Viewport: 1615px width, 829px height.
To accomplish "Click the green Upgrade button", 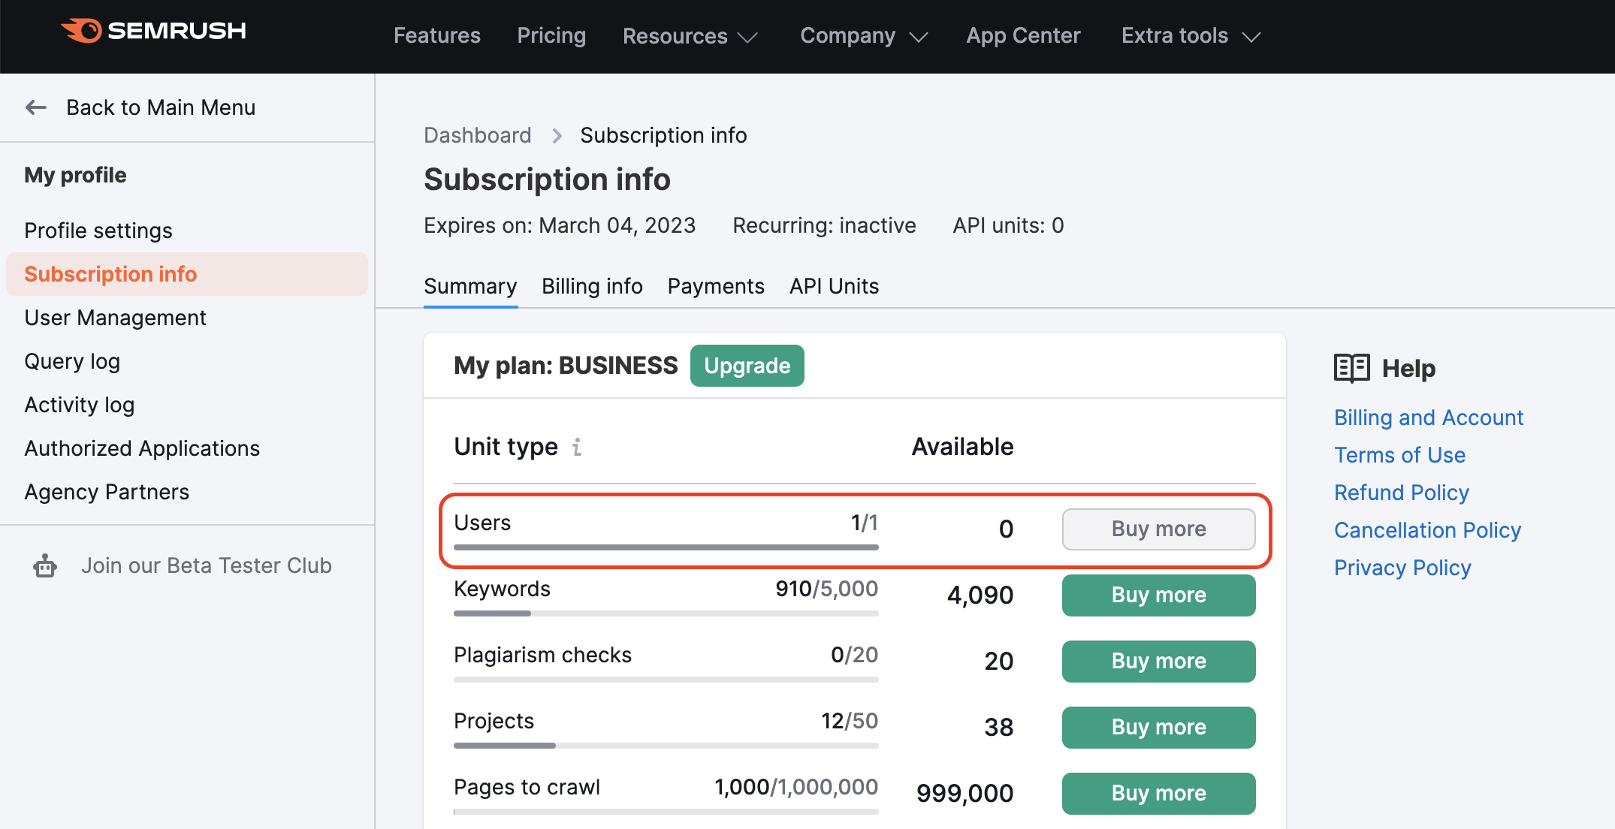I will 747,366.
